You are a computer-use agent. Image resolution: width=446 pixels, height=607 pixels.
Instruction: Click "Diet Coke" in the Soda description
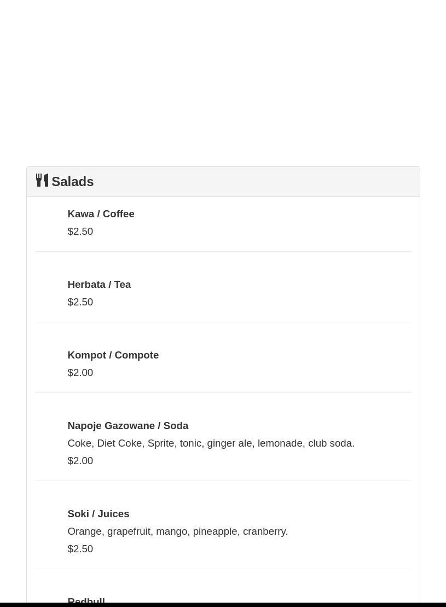pos(119,443)
